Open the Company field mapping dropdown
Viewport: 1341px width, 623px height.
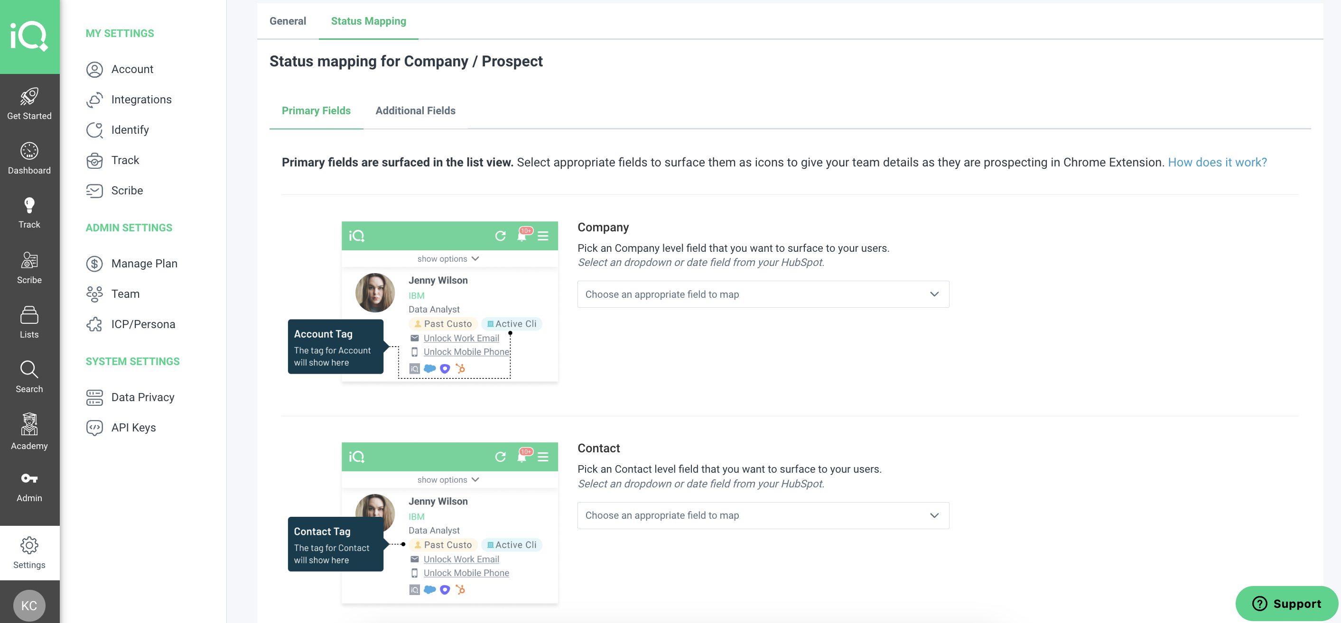point(762,294)
